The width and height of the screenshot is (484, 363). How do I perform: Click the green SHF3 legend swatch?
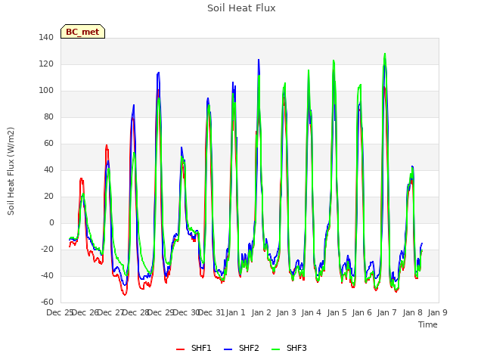275,349
